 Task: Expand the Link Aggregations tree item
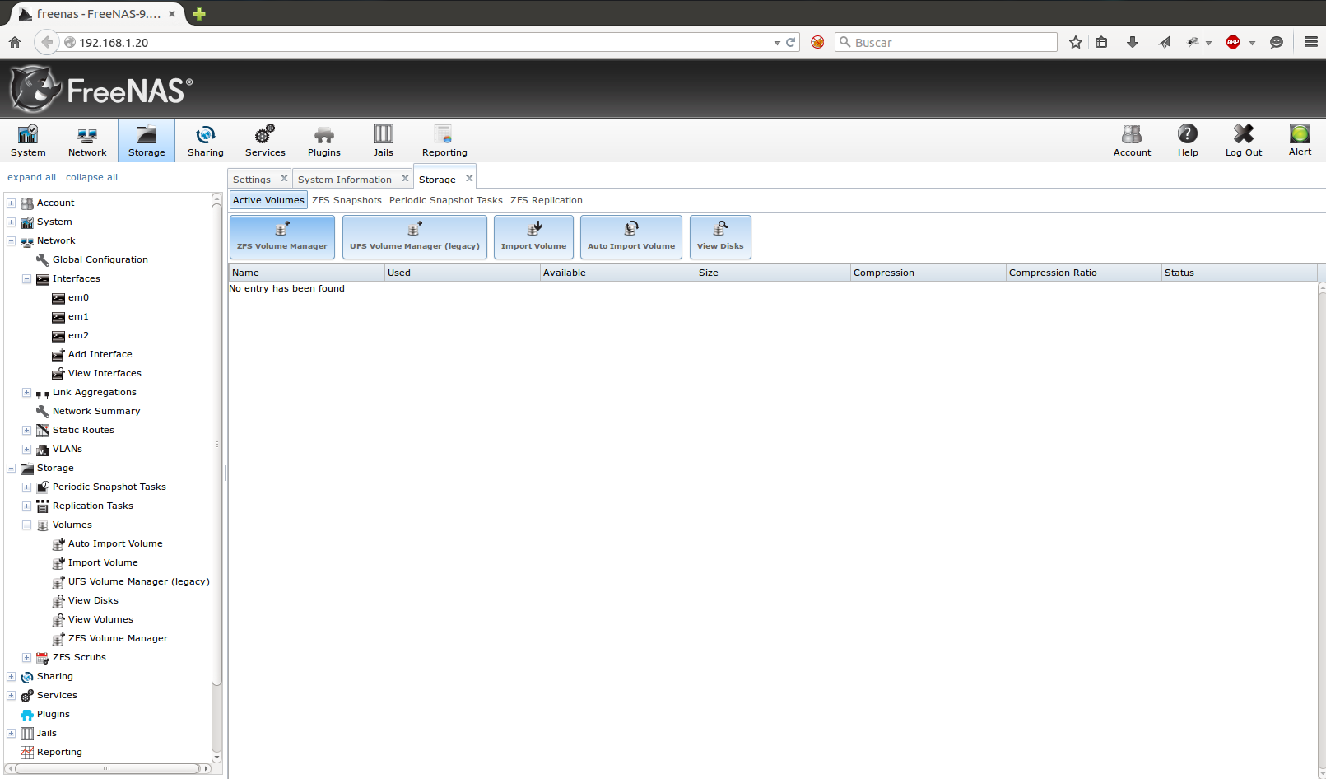click(26, 392)
